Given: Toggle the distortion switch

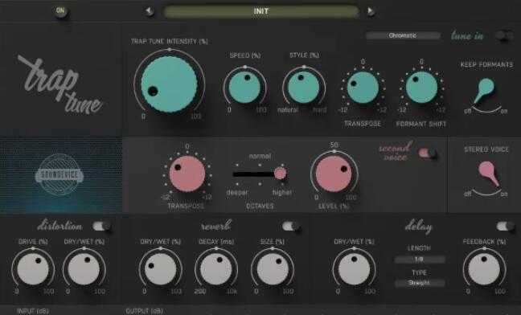Looking at the screenshot, I should coord(101,227).
